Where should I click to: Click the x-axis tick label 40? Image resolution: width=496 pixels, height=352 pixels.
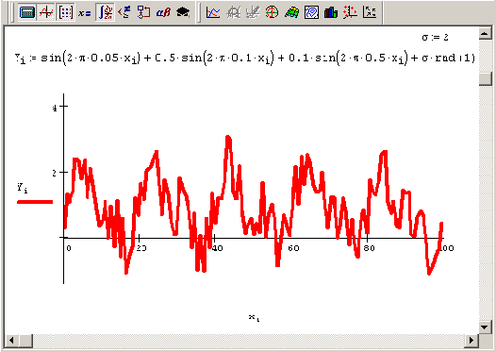point(217,248)
